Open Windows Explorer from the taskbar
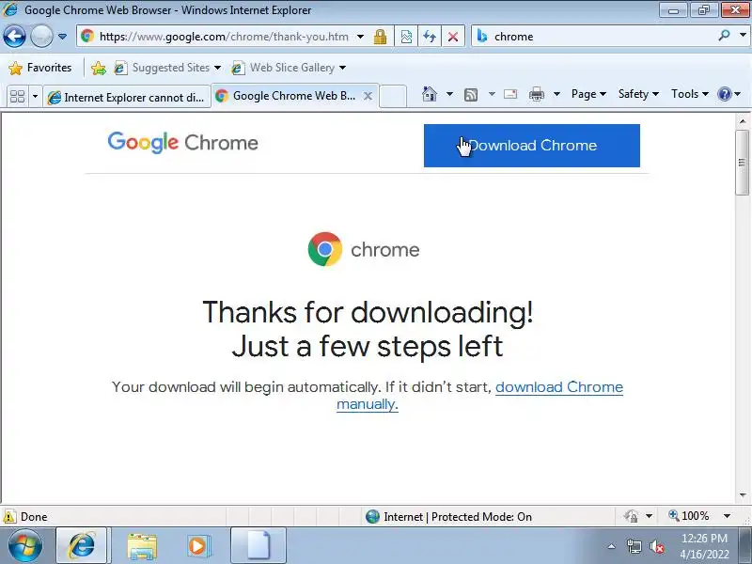Image resolution: width=752 pixels, height=564 pixels. [142, 546]
